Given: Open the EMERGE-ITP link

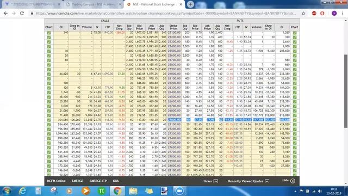Looking at the screenshot, I should [98, 181].
